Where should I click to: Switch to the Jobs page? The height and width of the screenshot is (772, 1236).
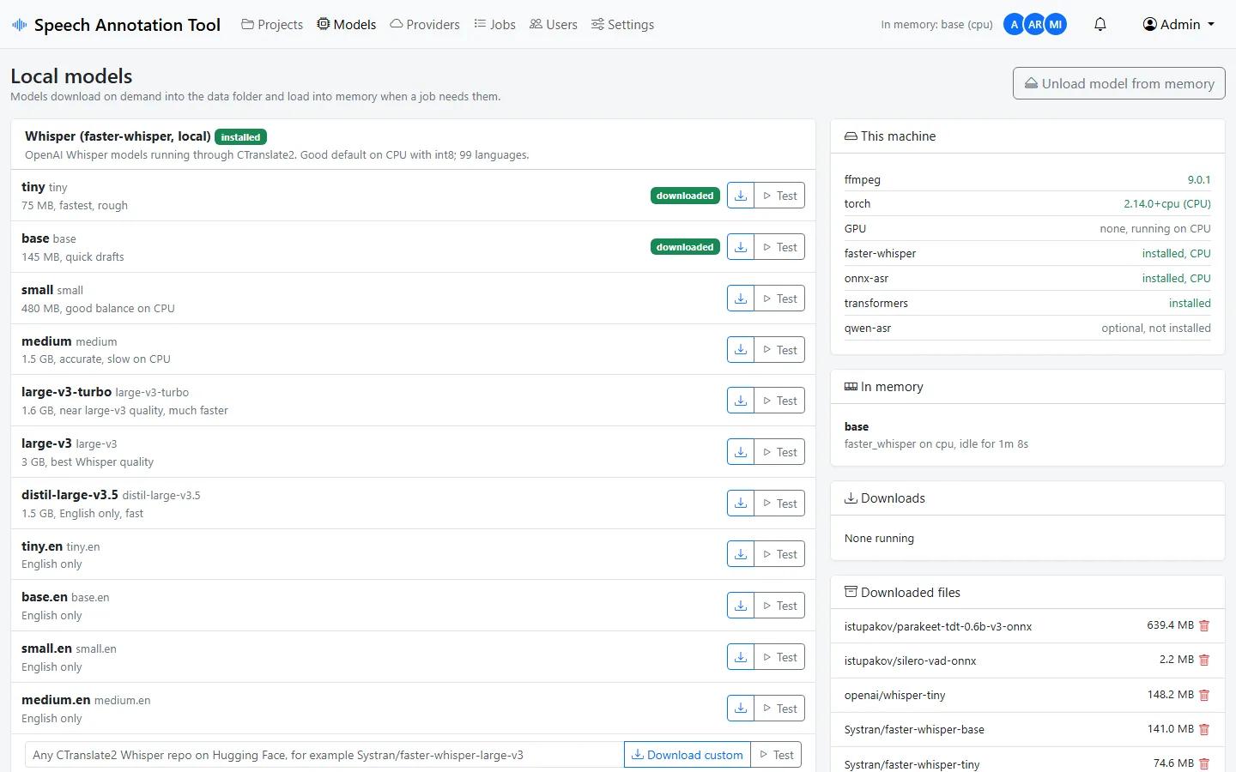pos(495,24)
